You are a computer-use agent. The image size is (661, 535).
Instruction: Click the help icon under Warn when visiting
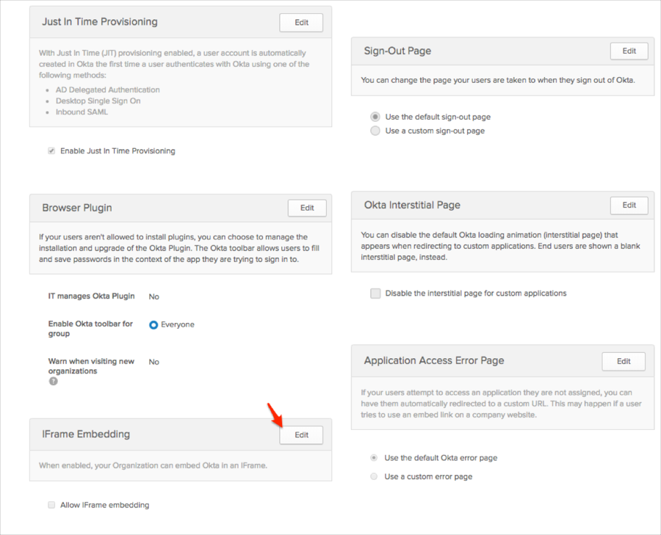pyautogui.click(x=53, y=382)
